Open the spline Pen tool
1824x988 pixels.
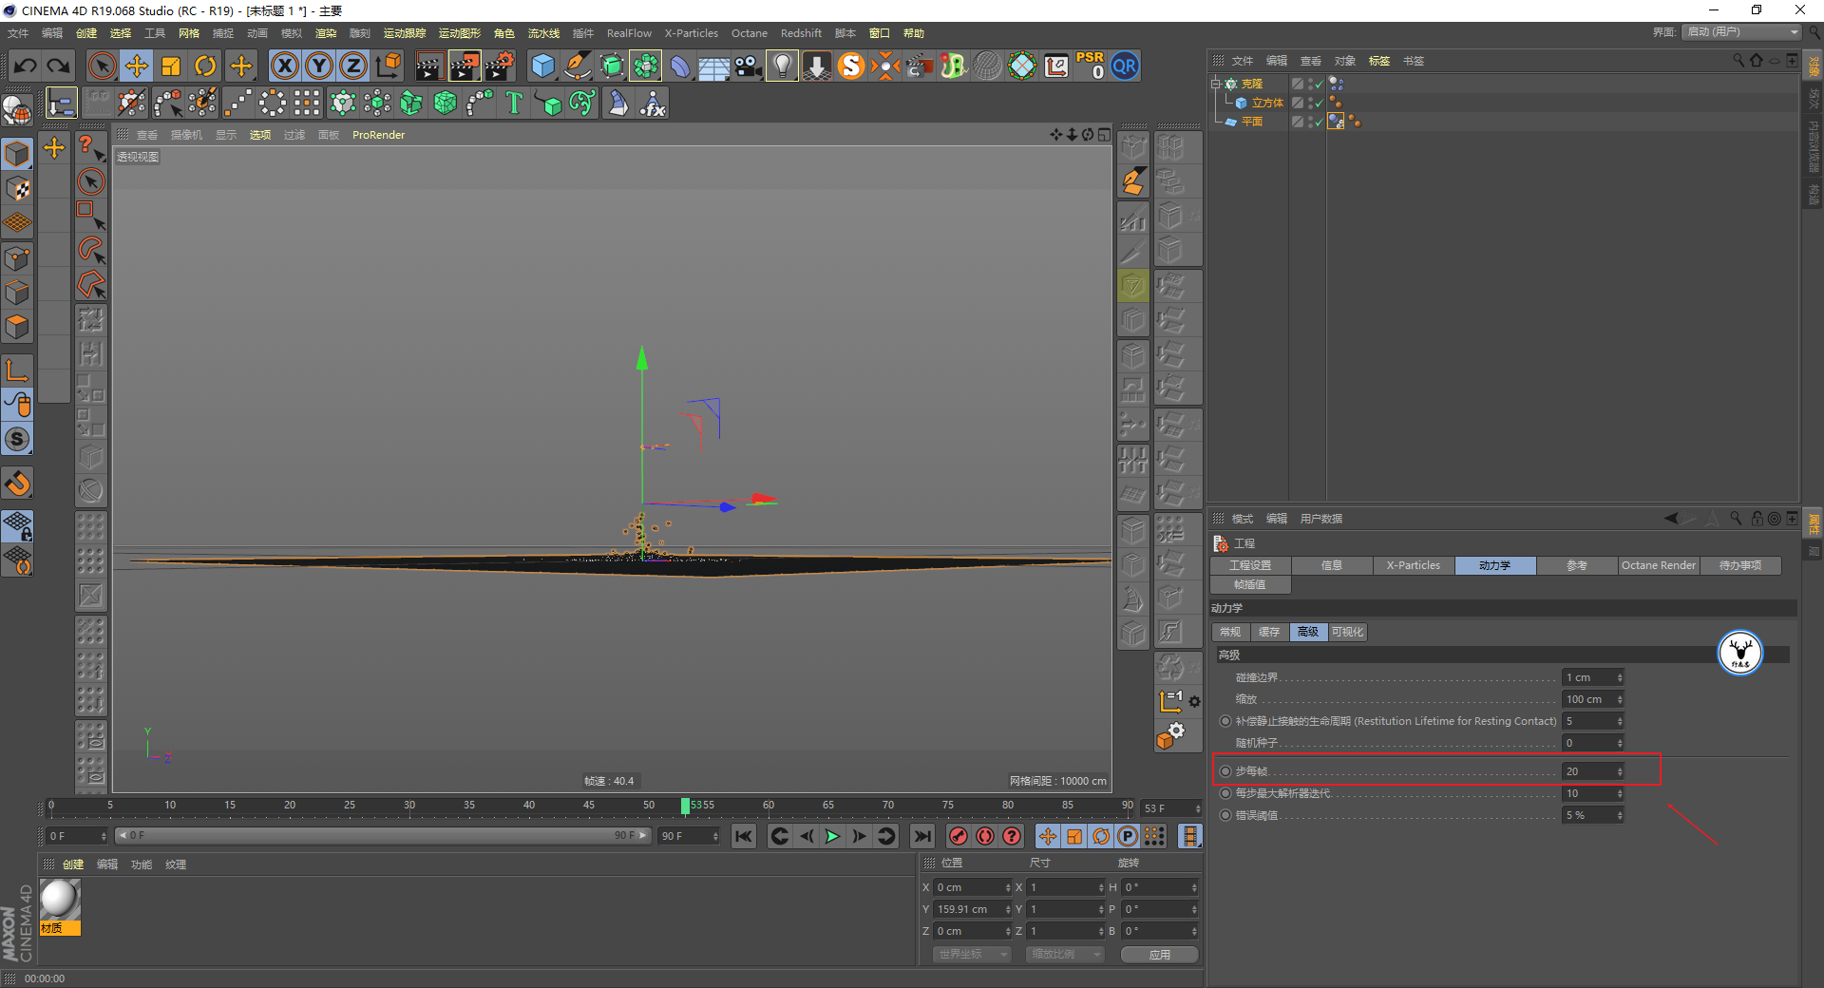point(577,66)
